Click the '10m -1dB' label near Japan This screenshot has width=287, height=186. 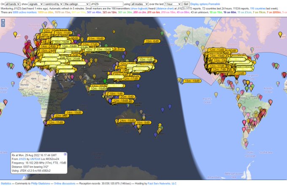pos(146,59)
